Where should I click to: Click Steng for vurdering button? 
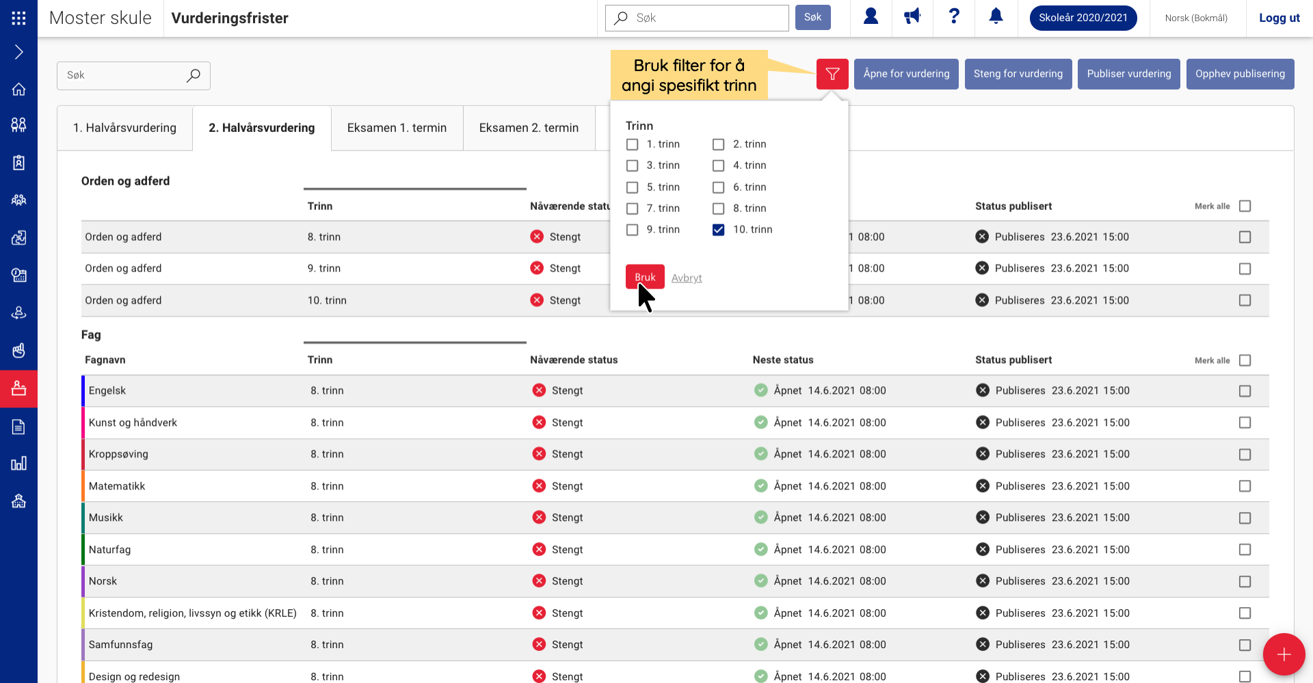pyautogui.click(x=1018, y=74)
